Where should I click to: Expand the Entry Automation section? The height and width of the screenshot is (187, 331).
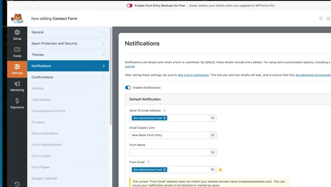coord(68,133)
